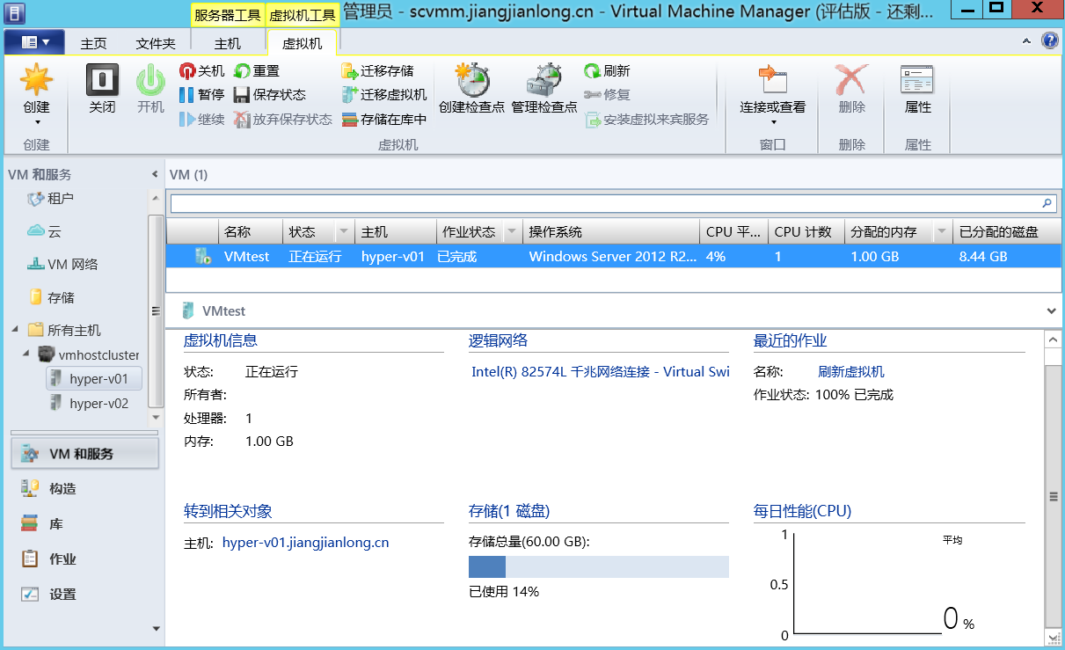Click Migrate Storage (迁移存储)
The height and width of the screenshot is (650, 1065).
tap(377, 71)
